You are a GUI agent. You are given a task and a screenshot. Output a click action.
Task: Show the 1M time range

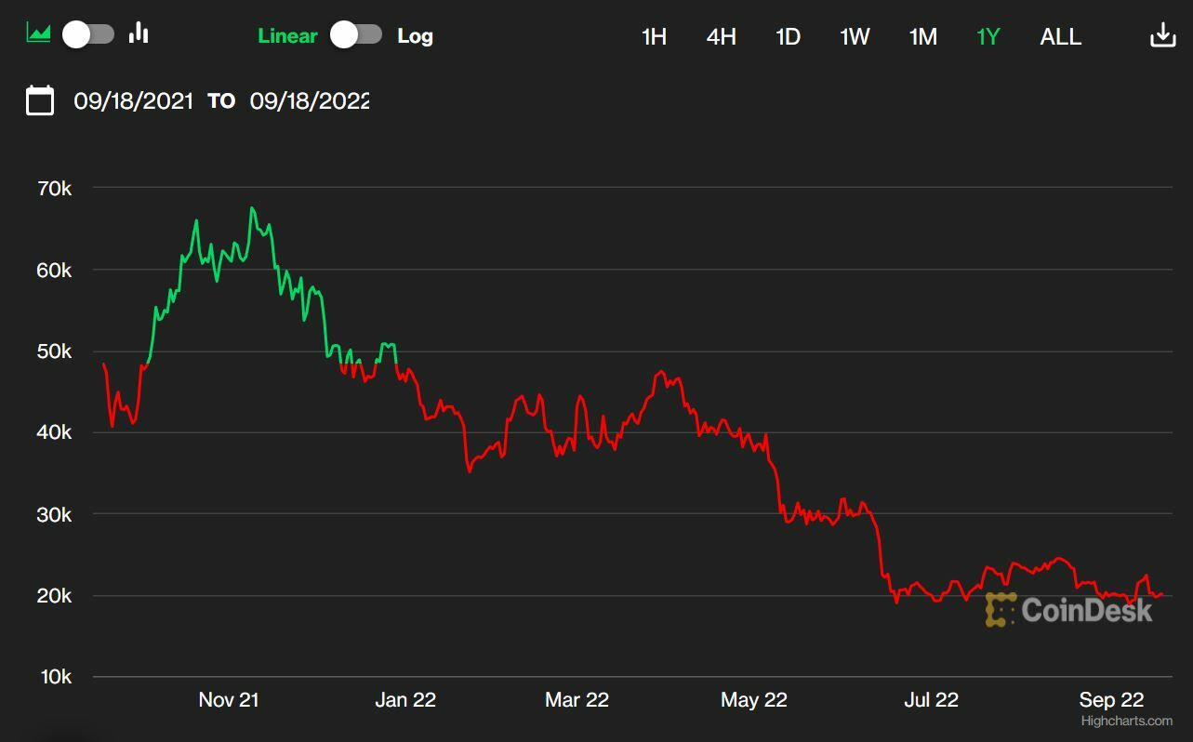[922, 37]
